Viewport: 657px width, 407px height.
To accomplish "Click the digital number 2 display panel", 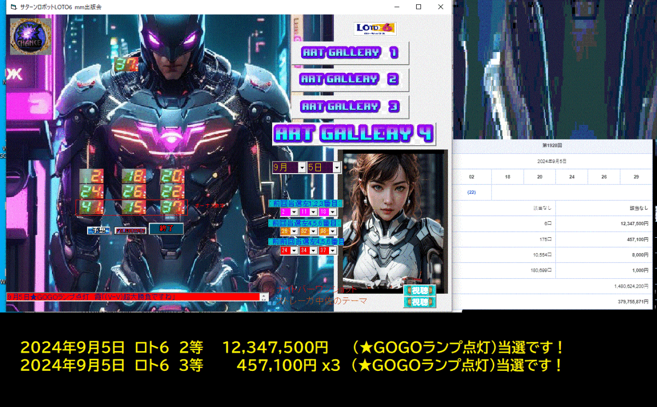I will tap(91, 176).
